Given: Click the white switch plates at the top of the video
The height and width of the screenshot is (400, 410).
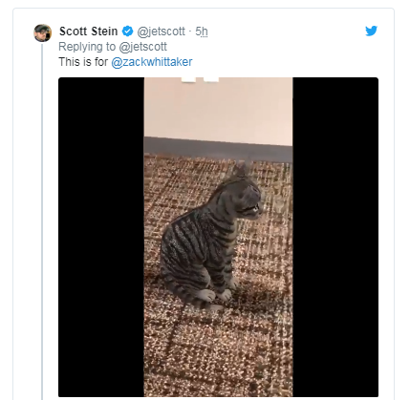Looking at the screenshot, I should click(200, 80).
